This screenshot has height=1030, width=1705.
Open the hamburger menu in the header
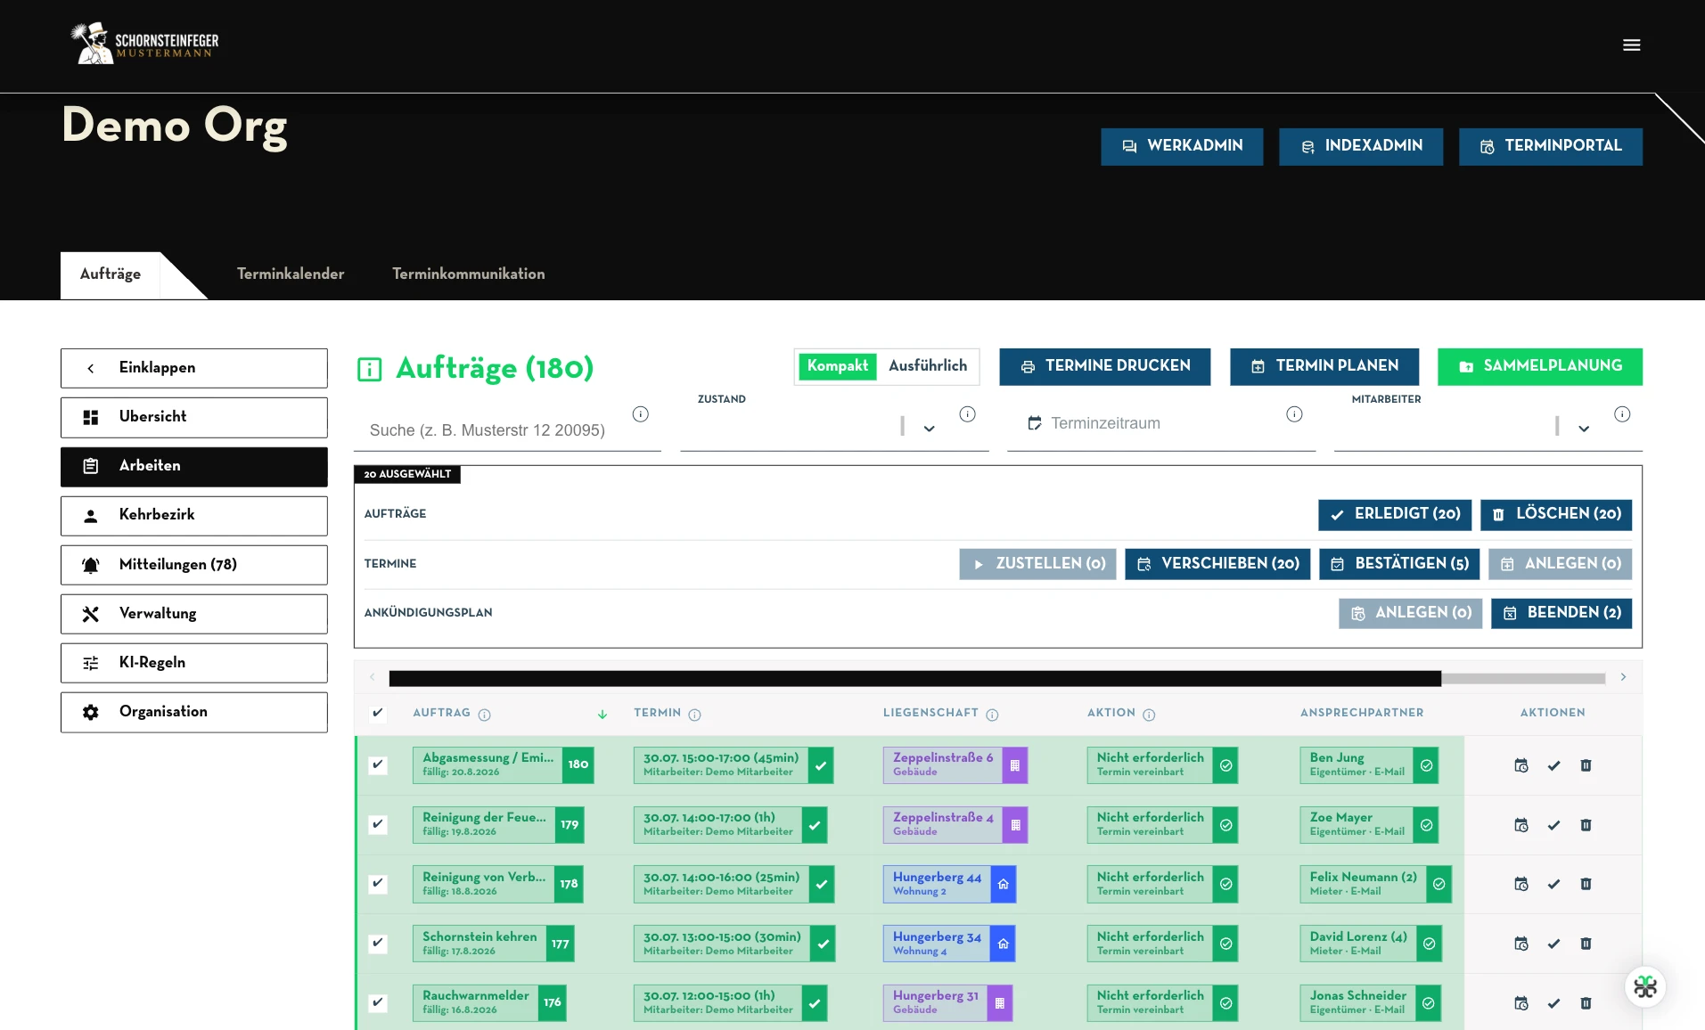(1631, 45)
